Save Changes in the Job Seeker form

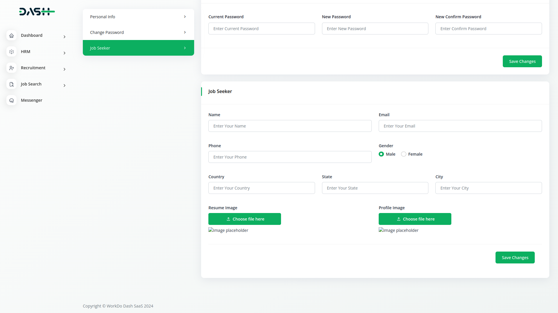click(515, 258)
